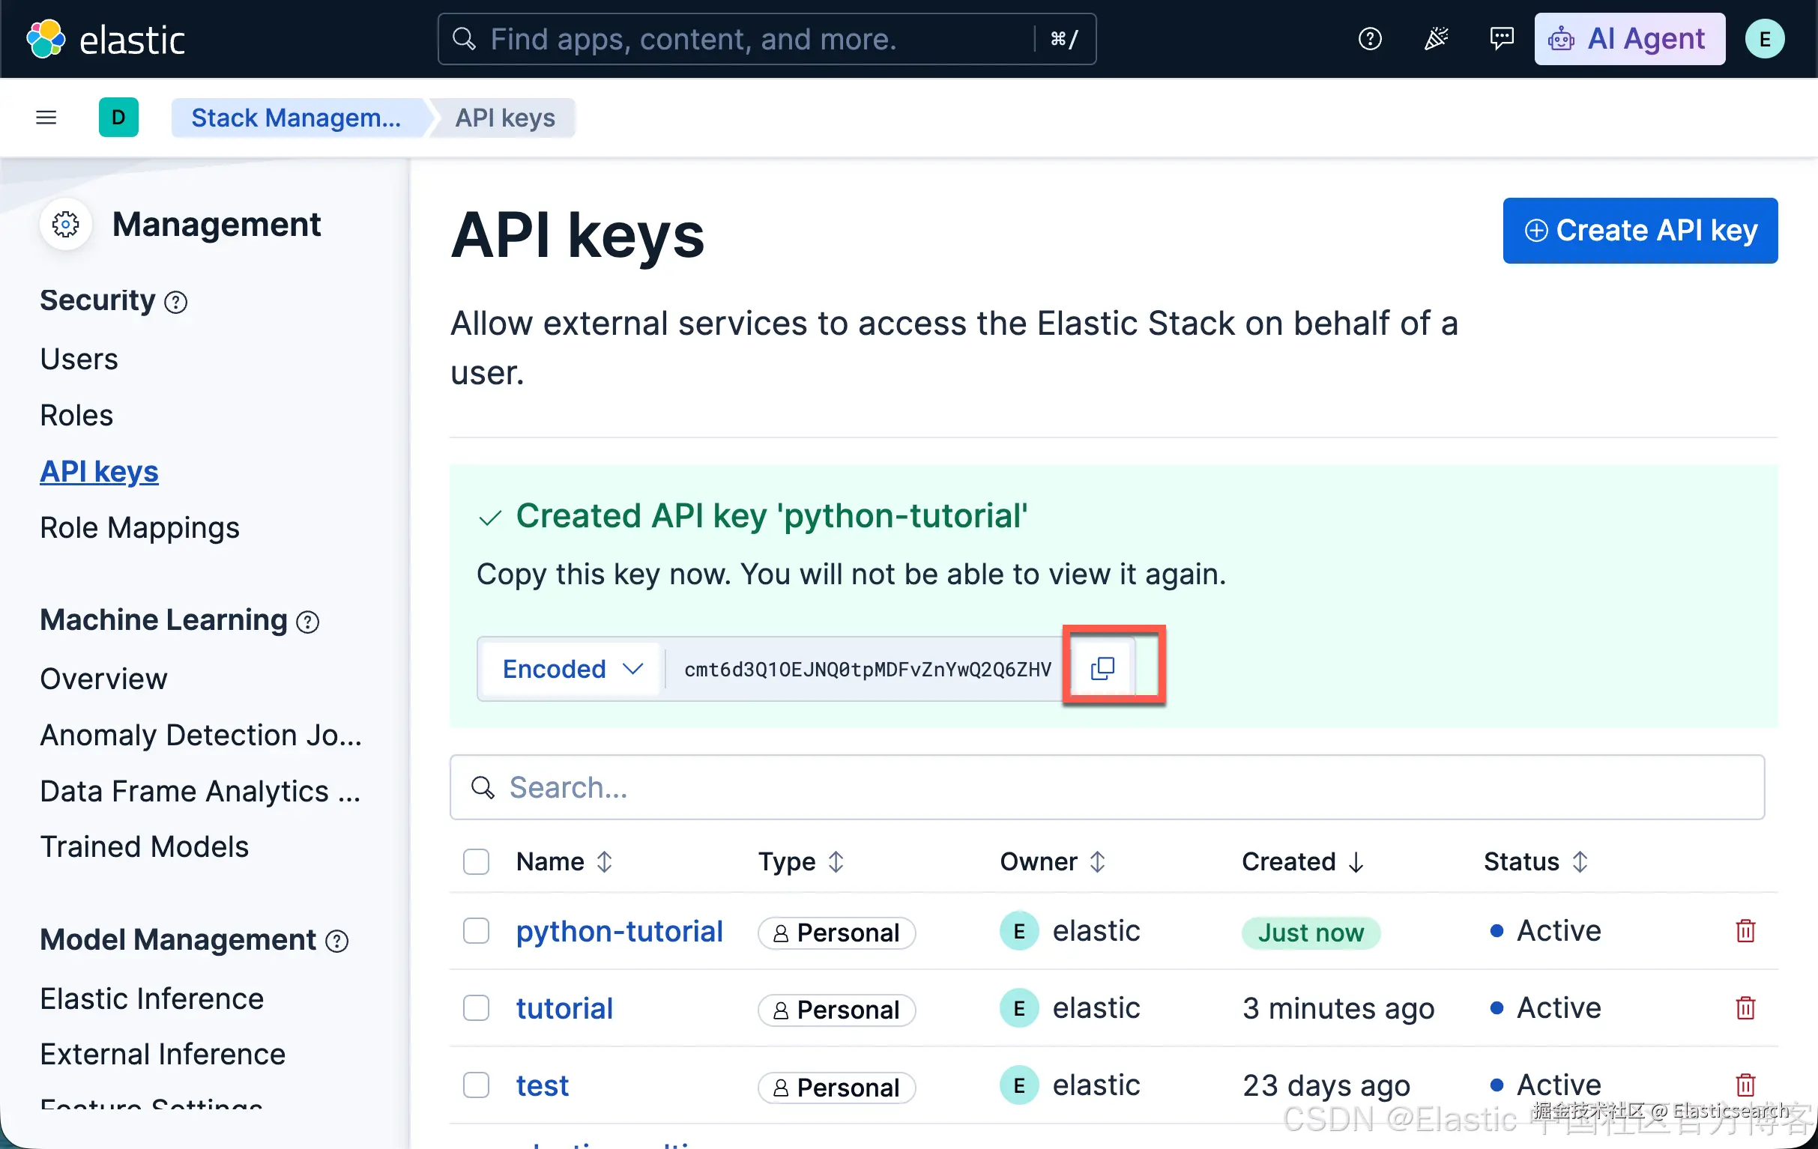Screen dimensions: 1818x1149
Task: Click the elastic owner avatar in tutorial row
Action: (1018, 1008)
